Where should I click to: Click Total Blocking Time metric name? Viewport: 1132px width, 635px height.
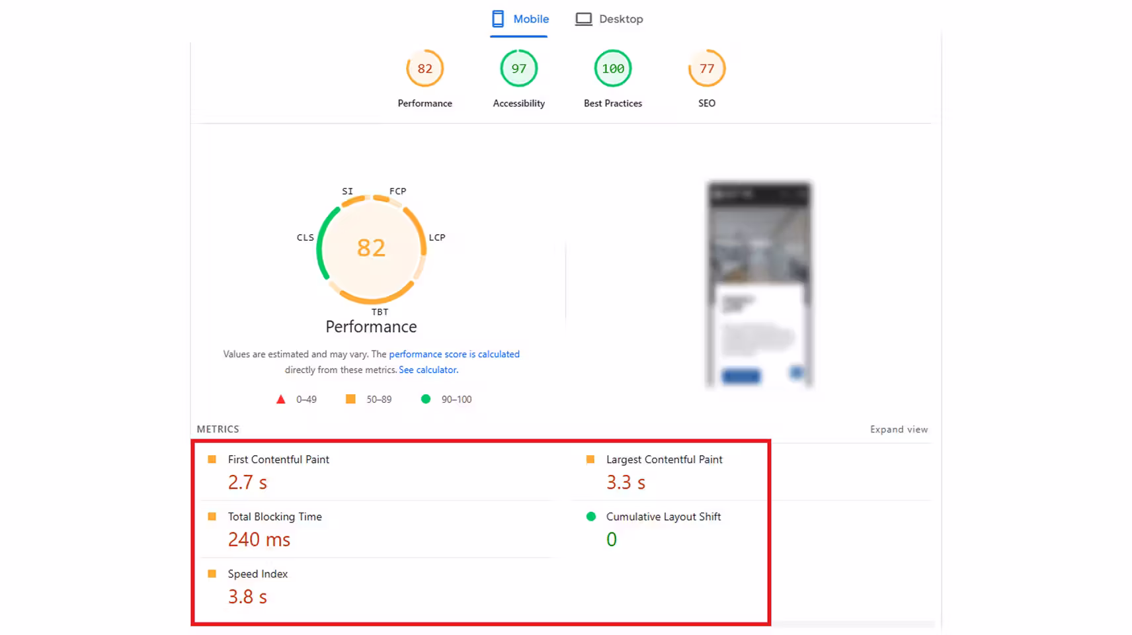274,517
